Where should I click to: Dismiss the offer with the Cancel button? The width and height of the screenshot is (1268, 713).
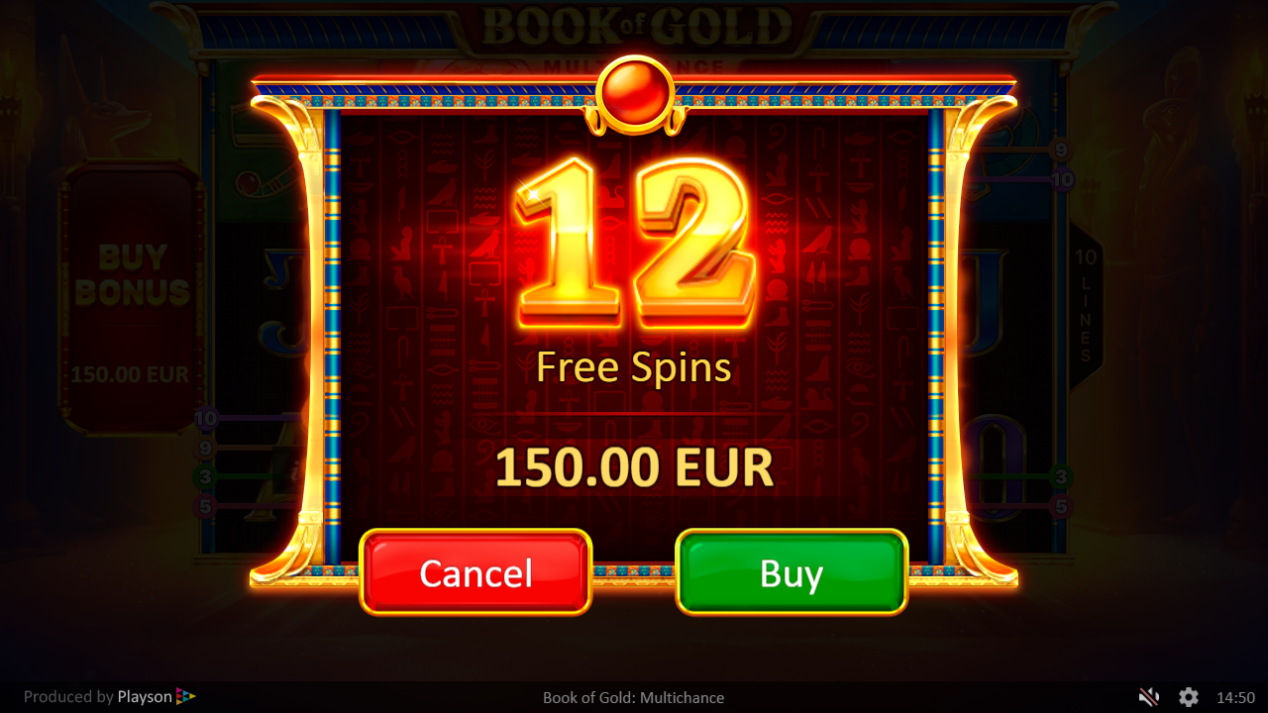tap(475, 572)
